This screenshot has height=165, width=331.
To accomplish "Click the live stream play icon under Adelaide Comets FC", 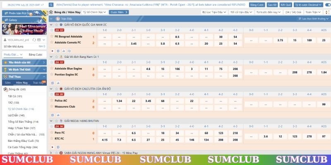I will (x=53, y=51).
